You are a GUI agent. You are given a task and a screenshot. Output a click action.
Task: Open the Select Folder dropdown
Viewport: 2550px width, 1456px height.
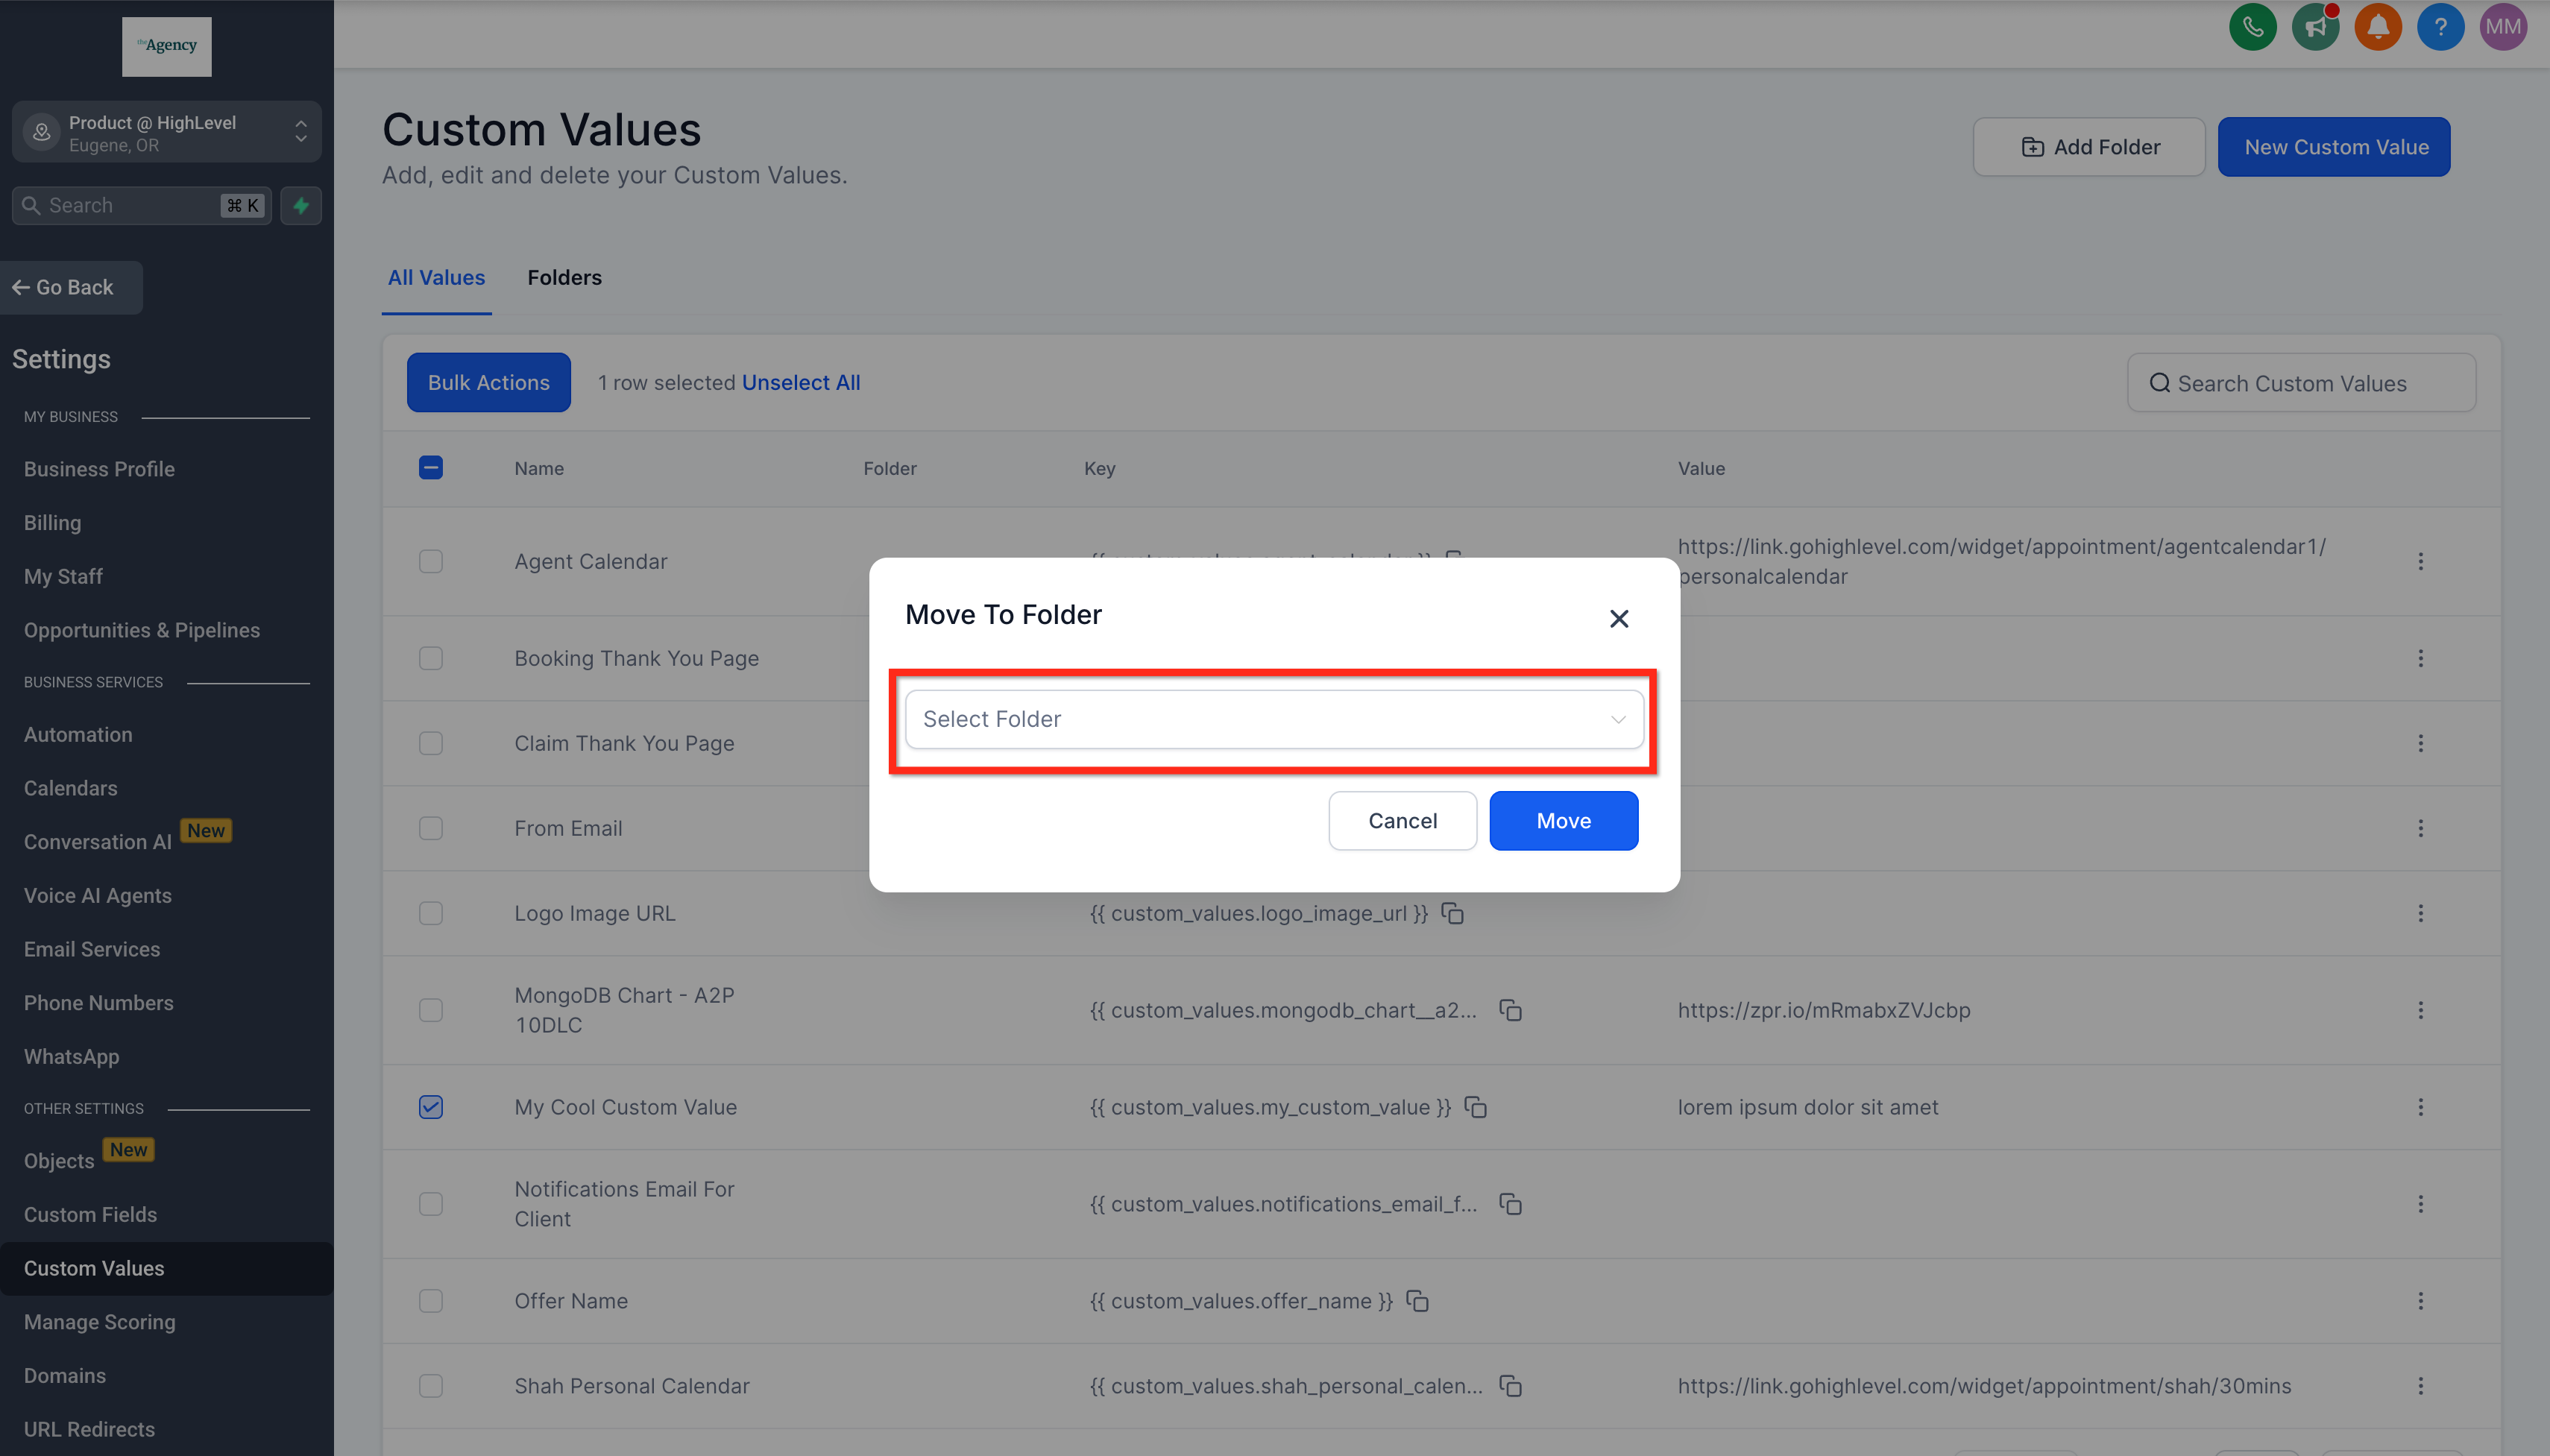pos(1273,719)
